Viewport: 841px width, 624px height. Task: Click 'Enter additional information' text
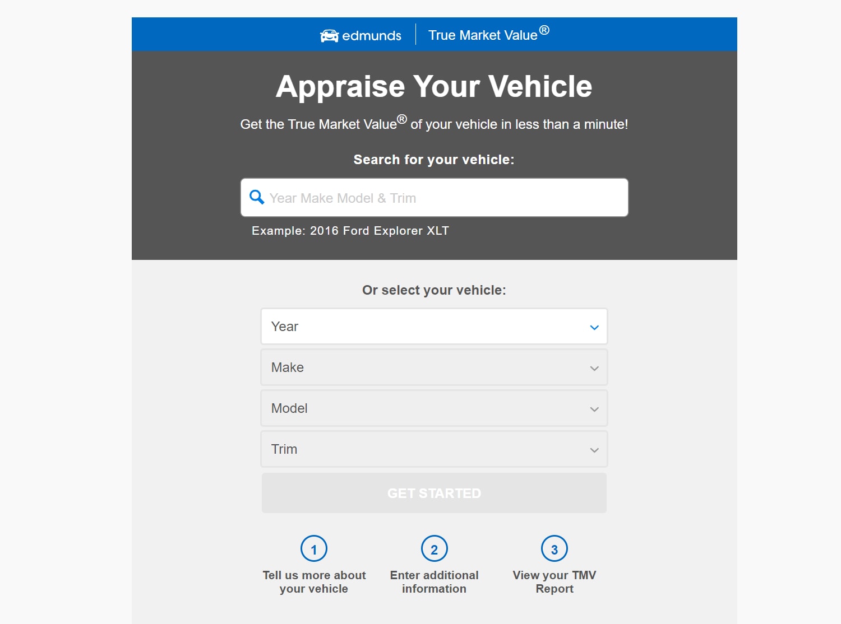[x=435, y=582]
